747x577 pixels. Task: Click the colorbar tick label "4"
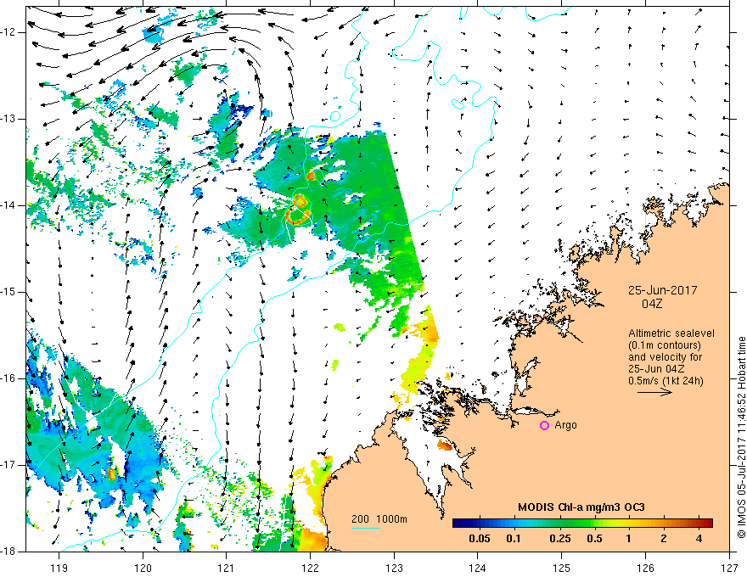pyautogui.click(x=699, y=539)
